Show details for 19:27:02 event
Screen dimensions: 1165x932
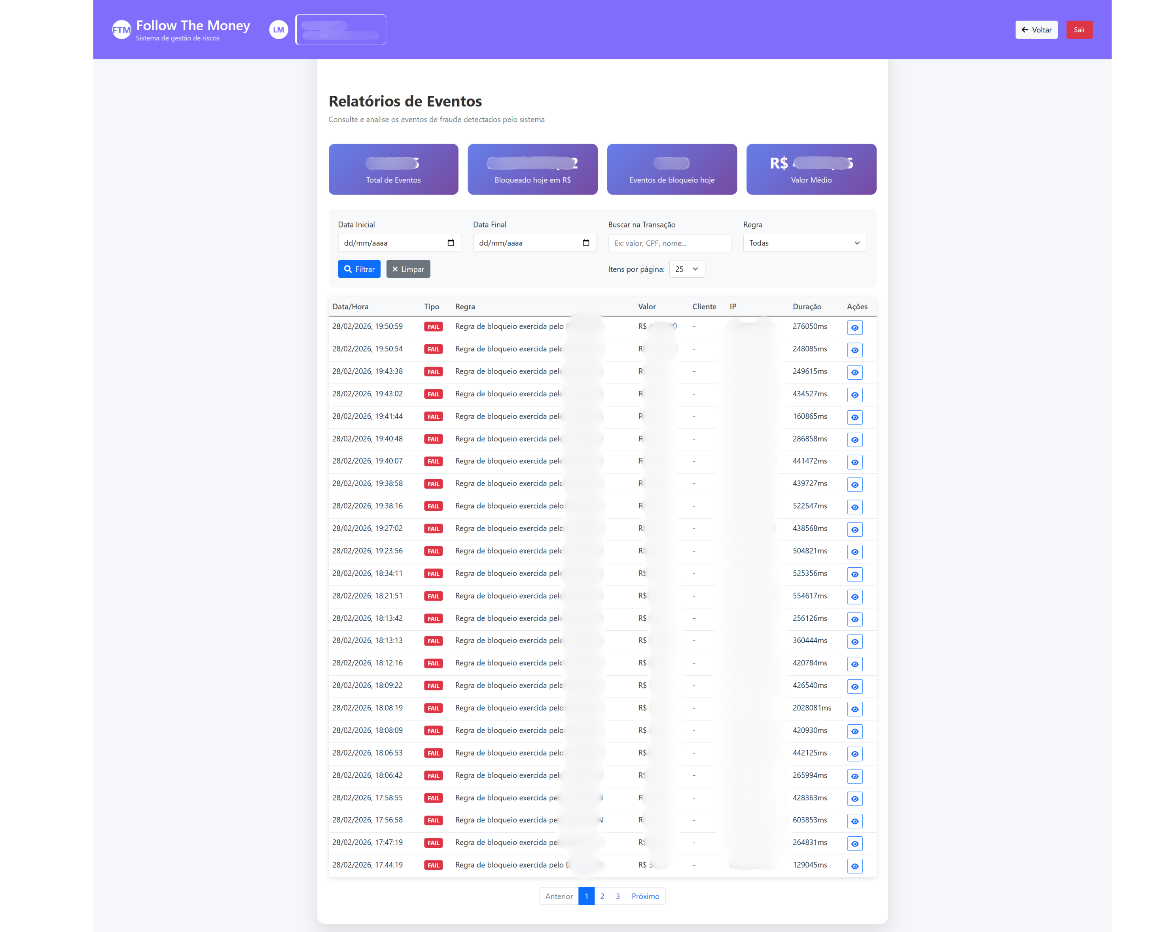(854, 529)
